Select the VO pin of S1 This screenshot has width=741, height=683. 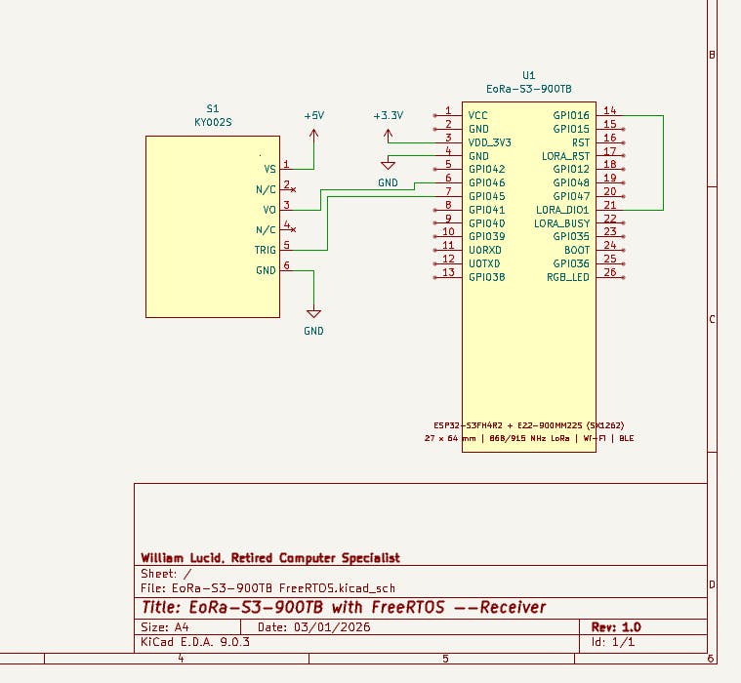pos(269,210)
